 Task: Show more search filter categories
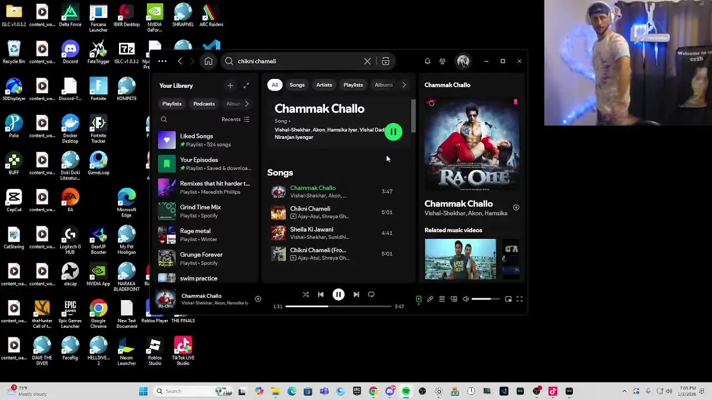click(x=404, y=85)
